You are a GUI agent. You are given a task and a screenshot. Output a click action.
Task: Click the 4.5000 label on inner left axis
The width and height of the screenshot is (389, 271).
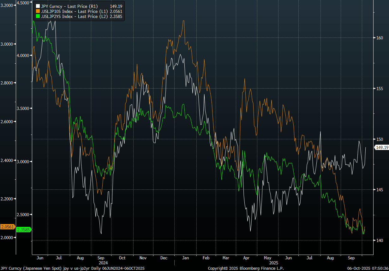point(23,3)
